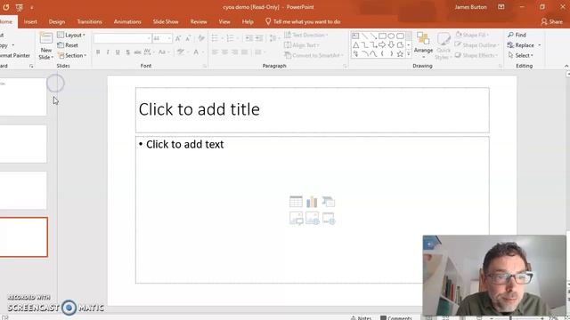The width and height of the screenshot is (570, 320).
Task: Open the Design ribbon tab
Action: pyautogui.click(x=57, y=21)
